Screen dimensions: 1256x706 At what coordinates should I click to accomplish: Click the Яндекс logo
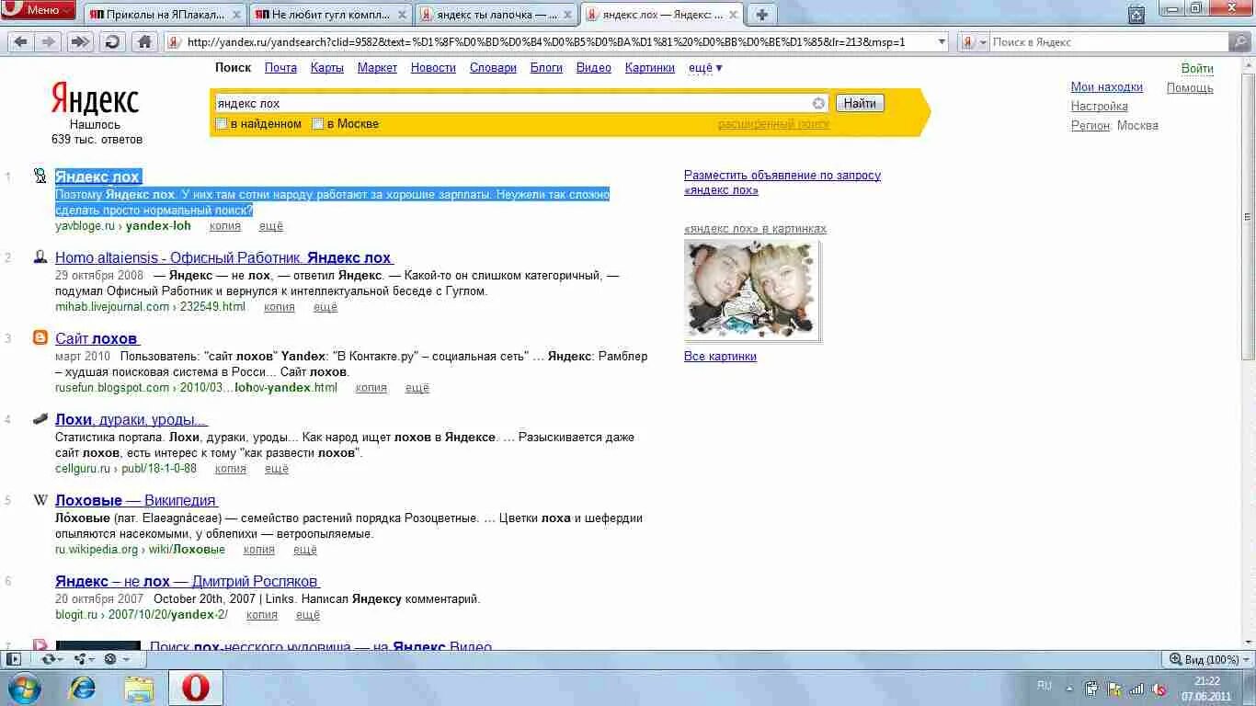pos(95,98)
